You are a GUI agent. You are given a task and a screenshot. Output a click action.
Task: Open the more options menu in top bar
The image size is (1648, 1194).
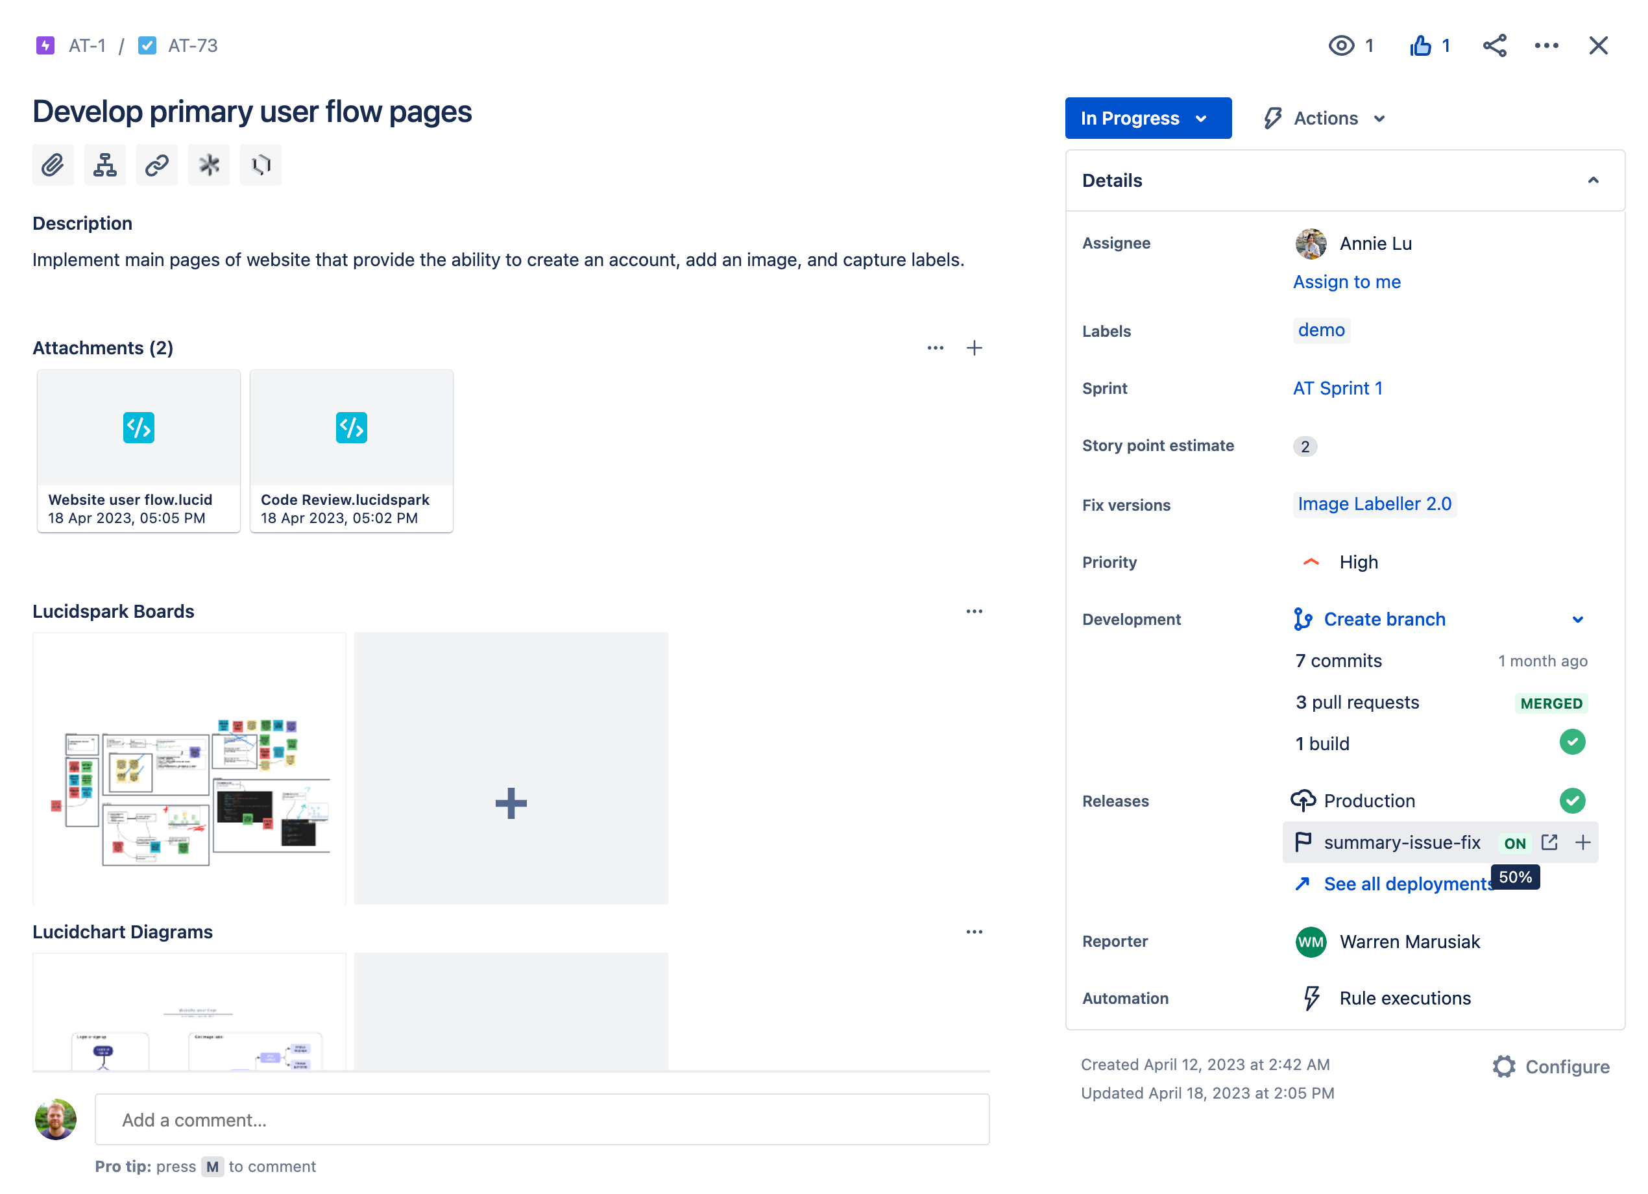tap(1546, 45)
